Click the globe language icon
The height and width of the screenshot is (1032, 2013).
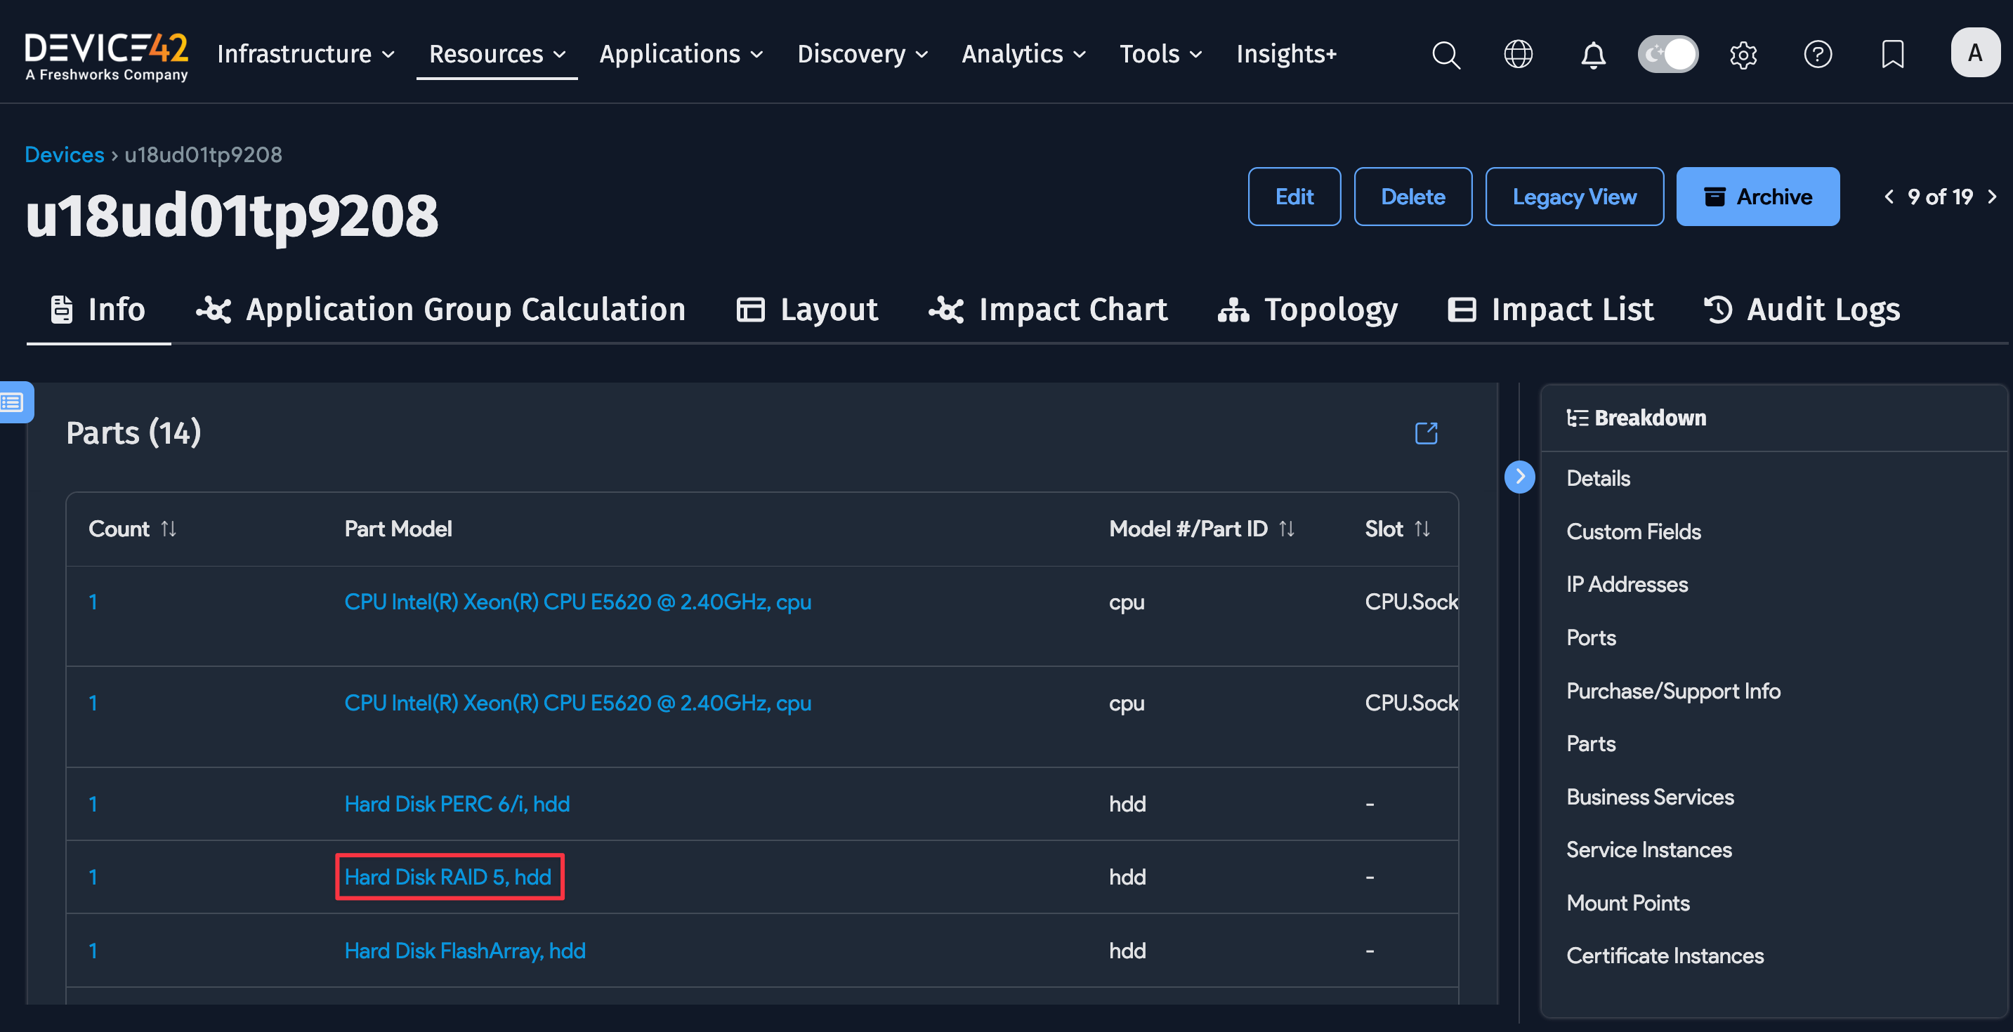coord(1518,54)
